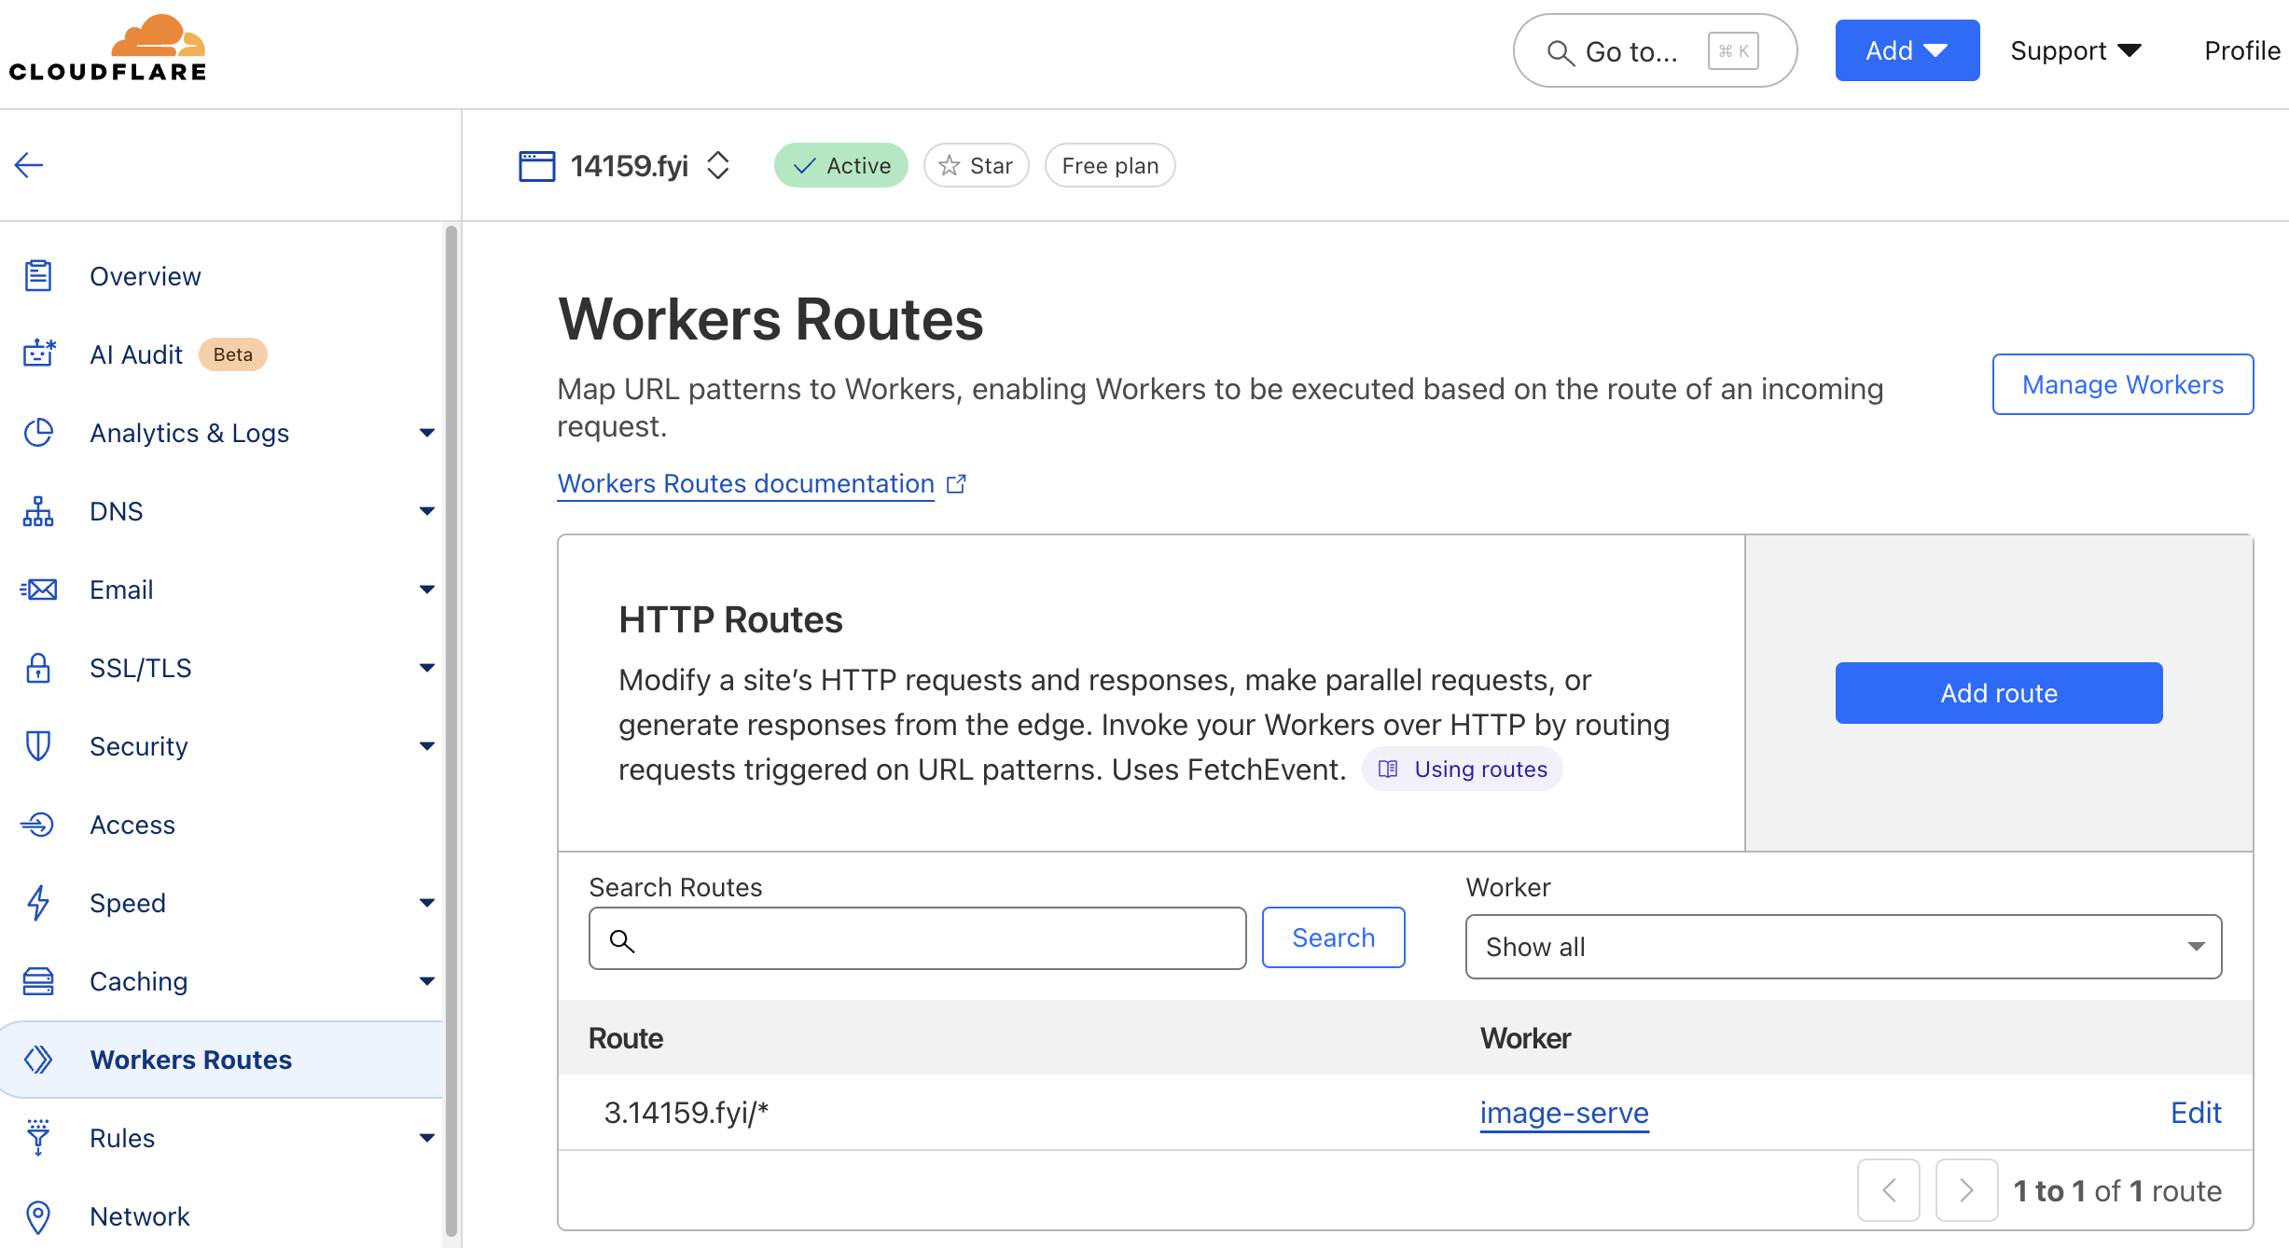Click the AI Audit robot icon
The width and height of the screenshot is (2289, 1248).
[x=38, y=354]
